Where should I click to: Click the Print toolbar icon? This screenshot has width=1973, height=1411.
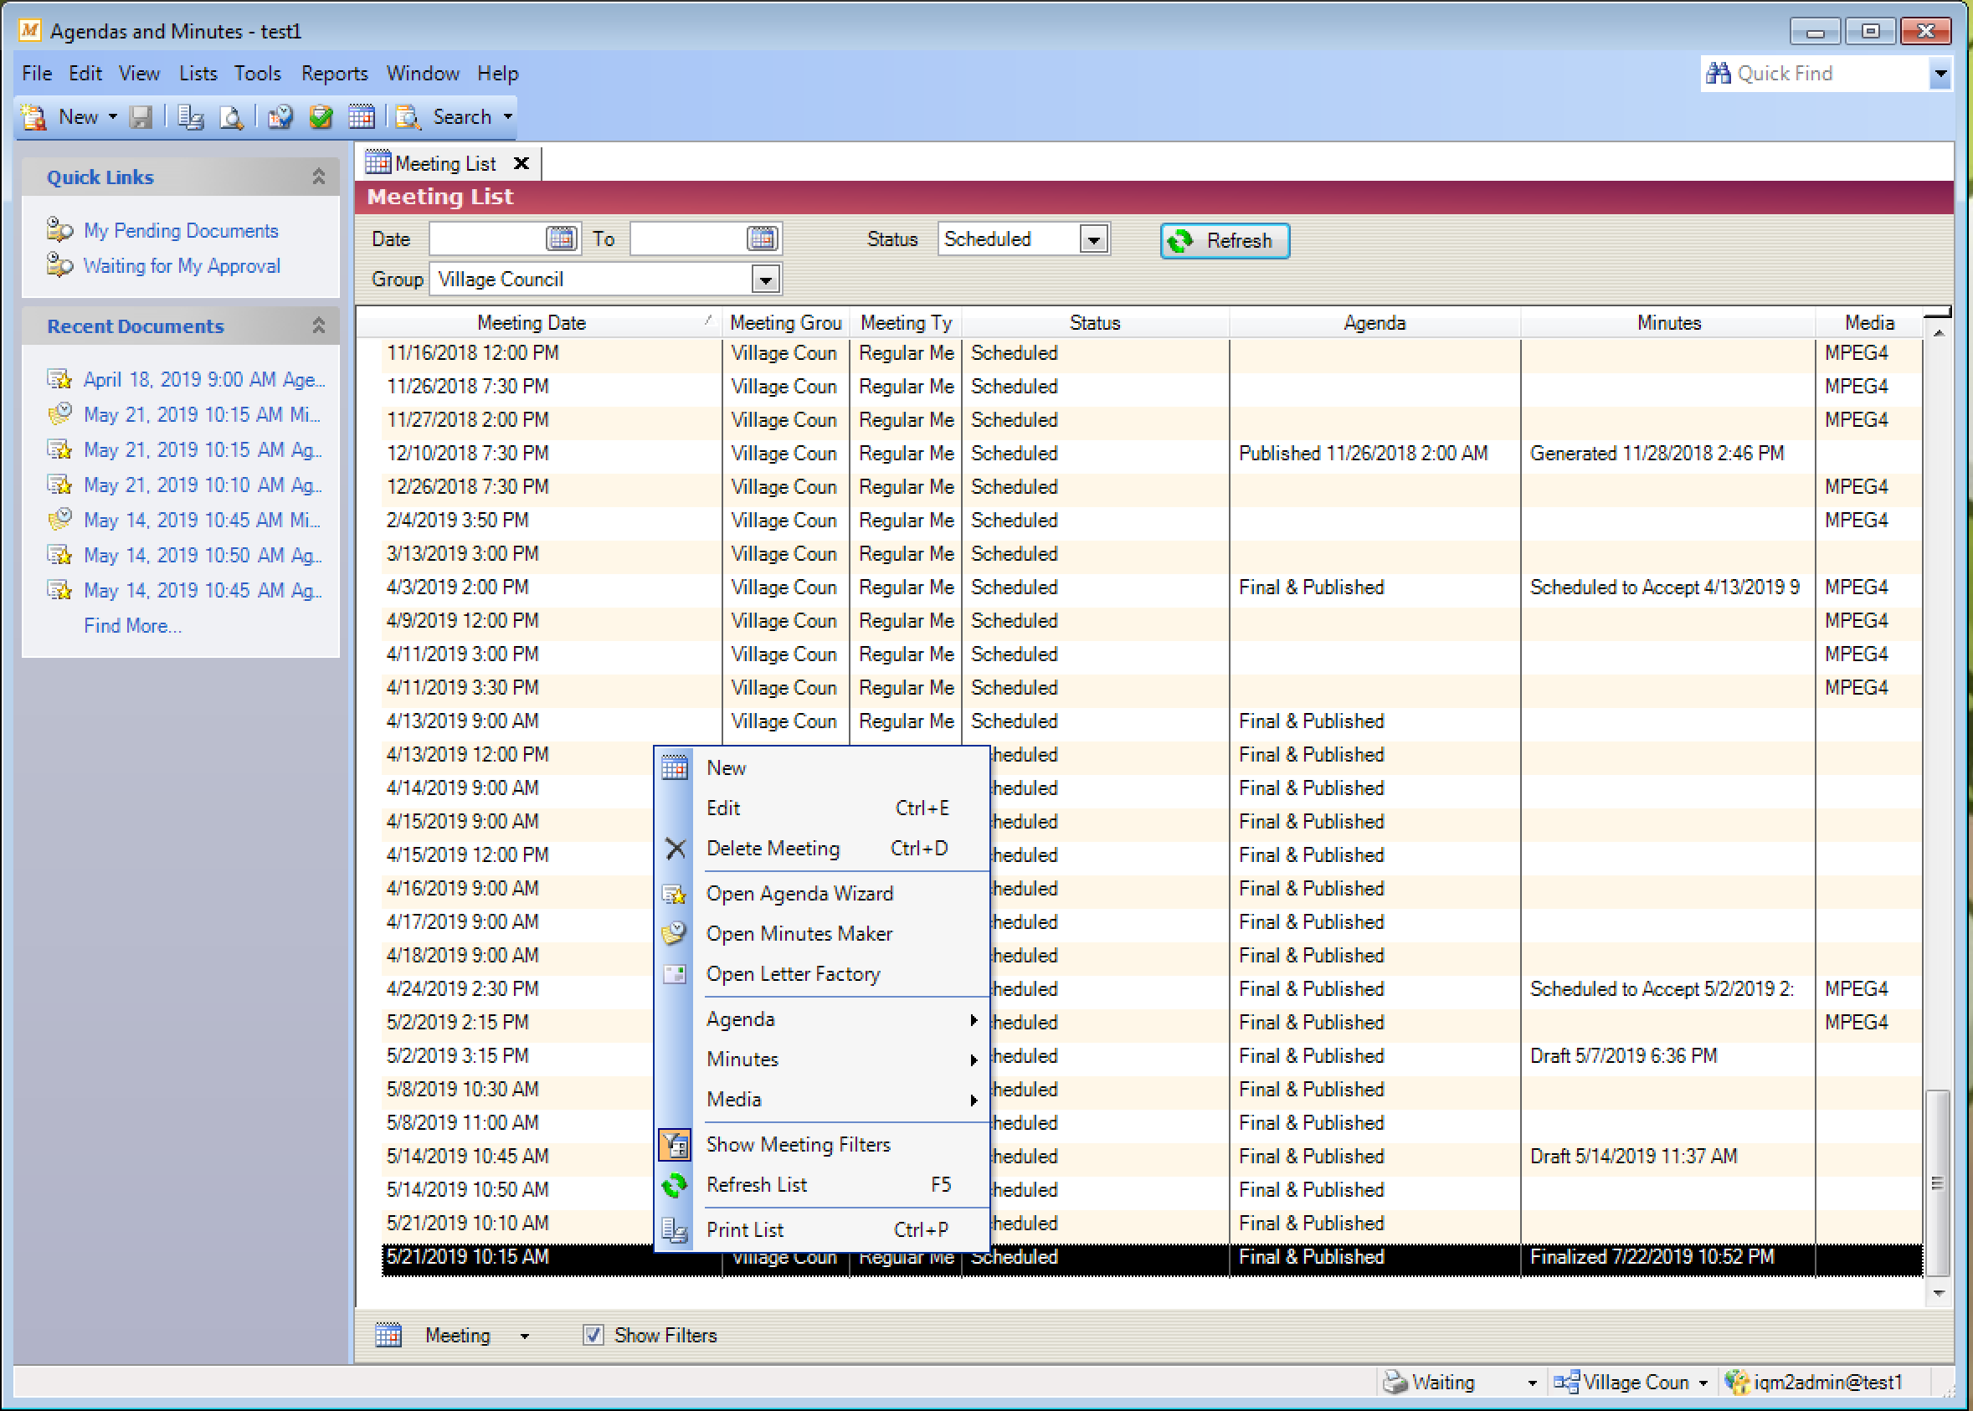pos(190,117)
